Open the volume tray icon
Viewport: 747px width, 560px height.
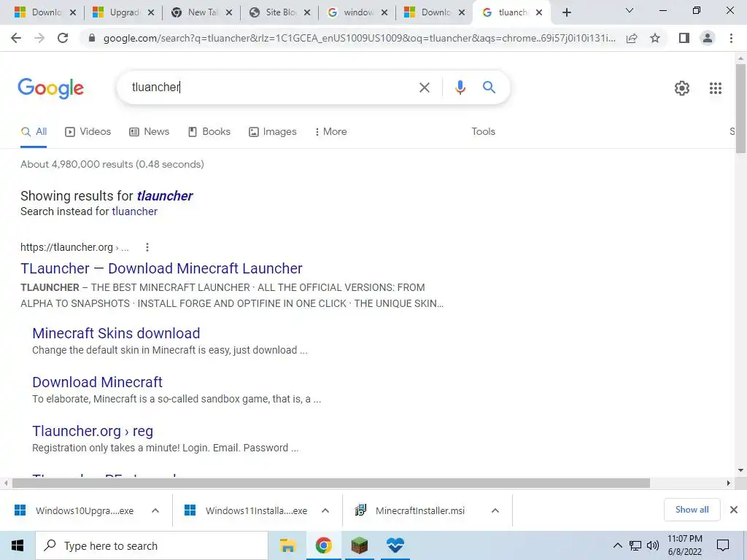(x=653, y=545)
